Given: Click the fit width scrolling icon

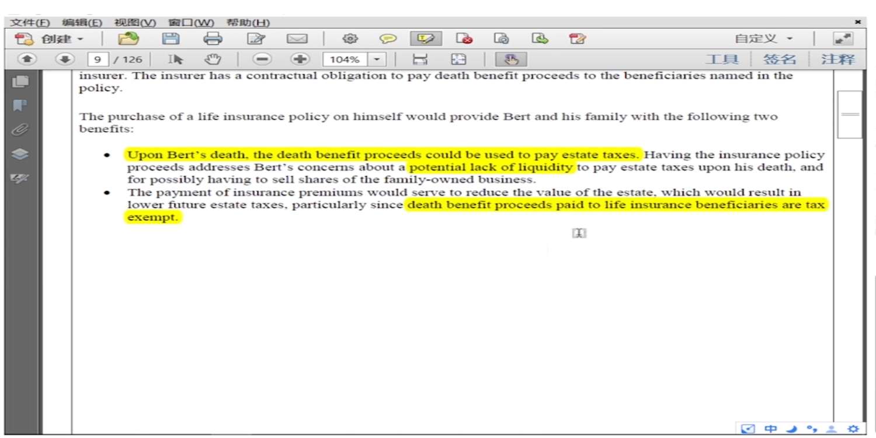Looking at the screenshot, I should click(420, 59).
